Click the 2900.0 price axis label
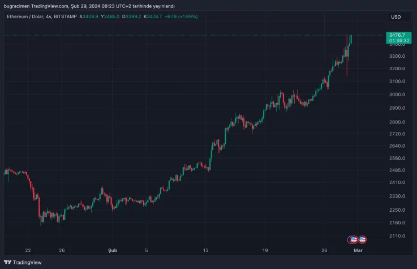 point(397,108)
